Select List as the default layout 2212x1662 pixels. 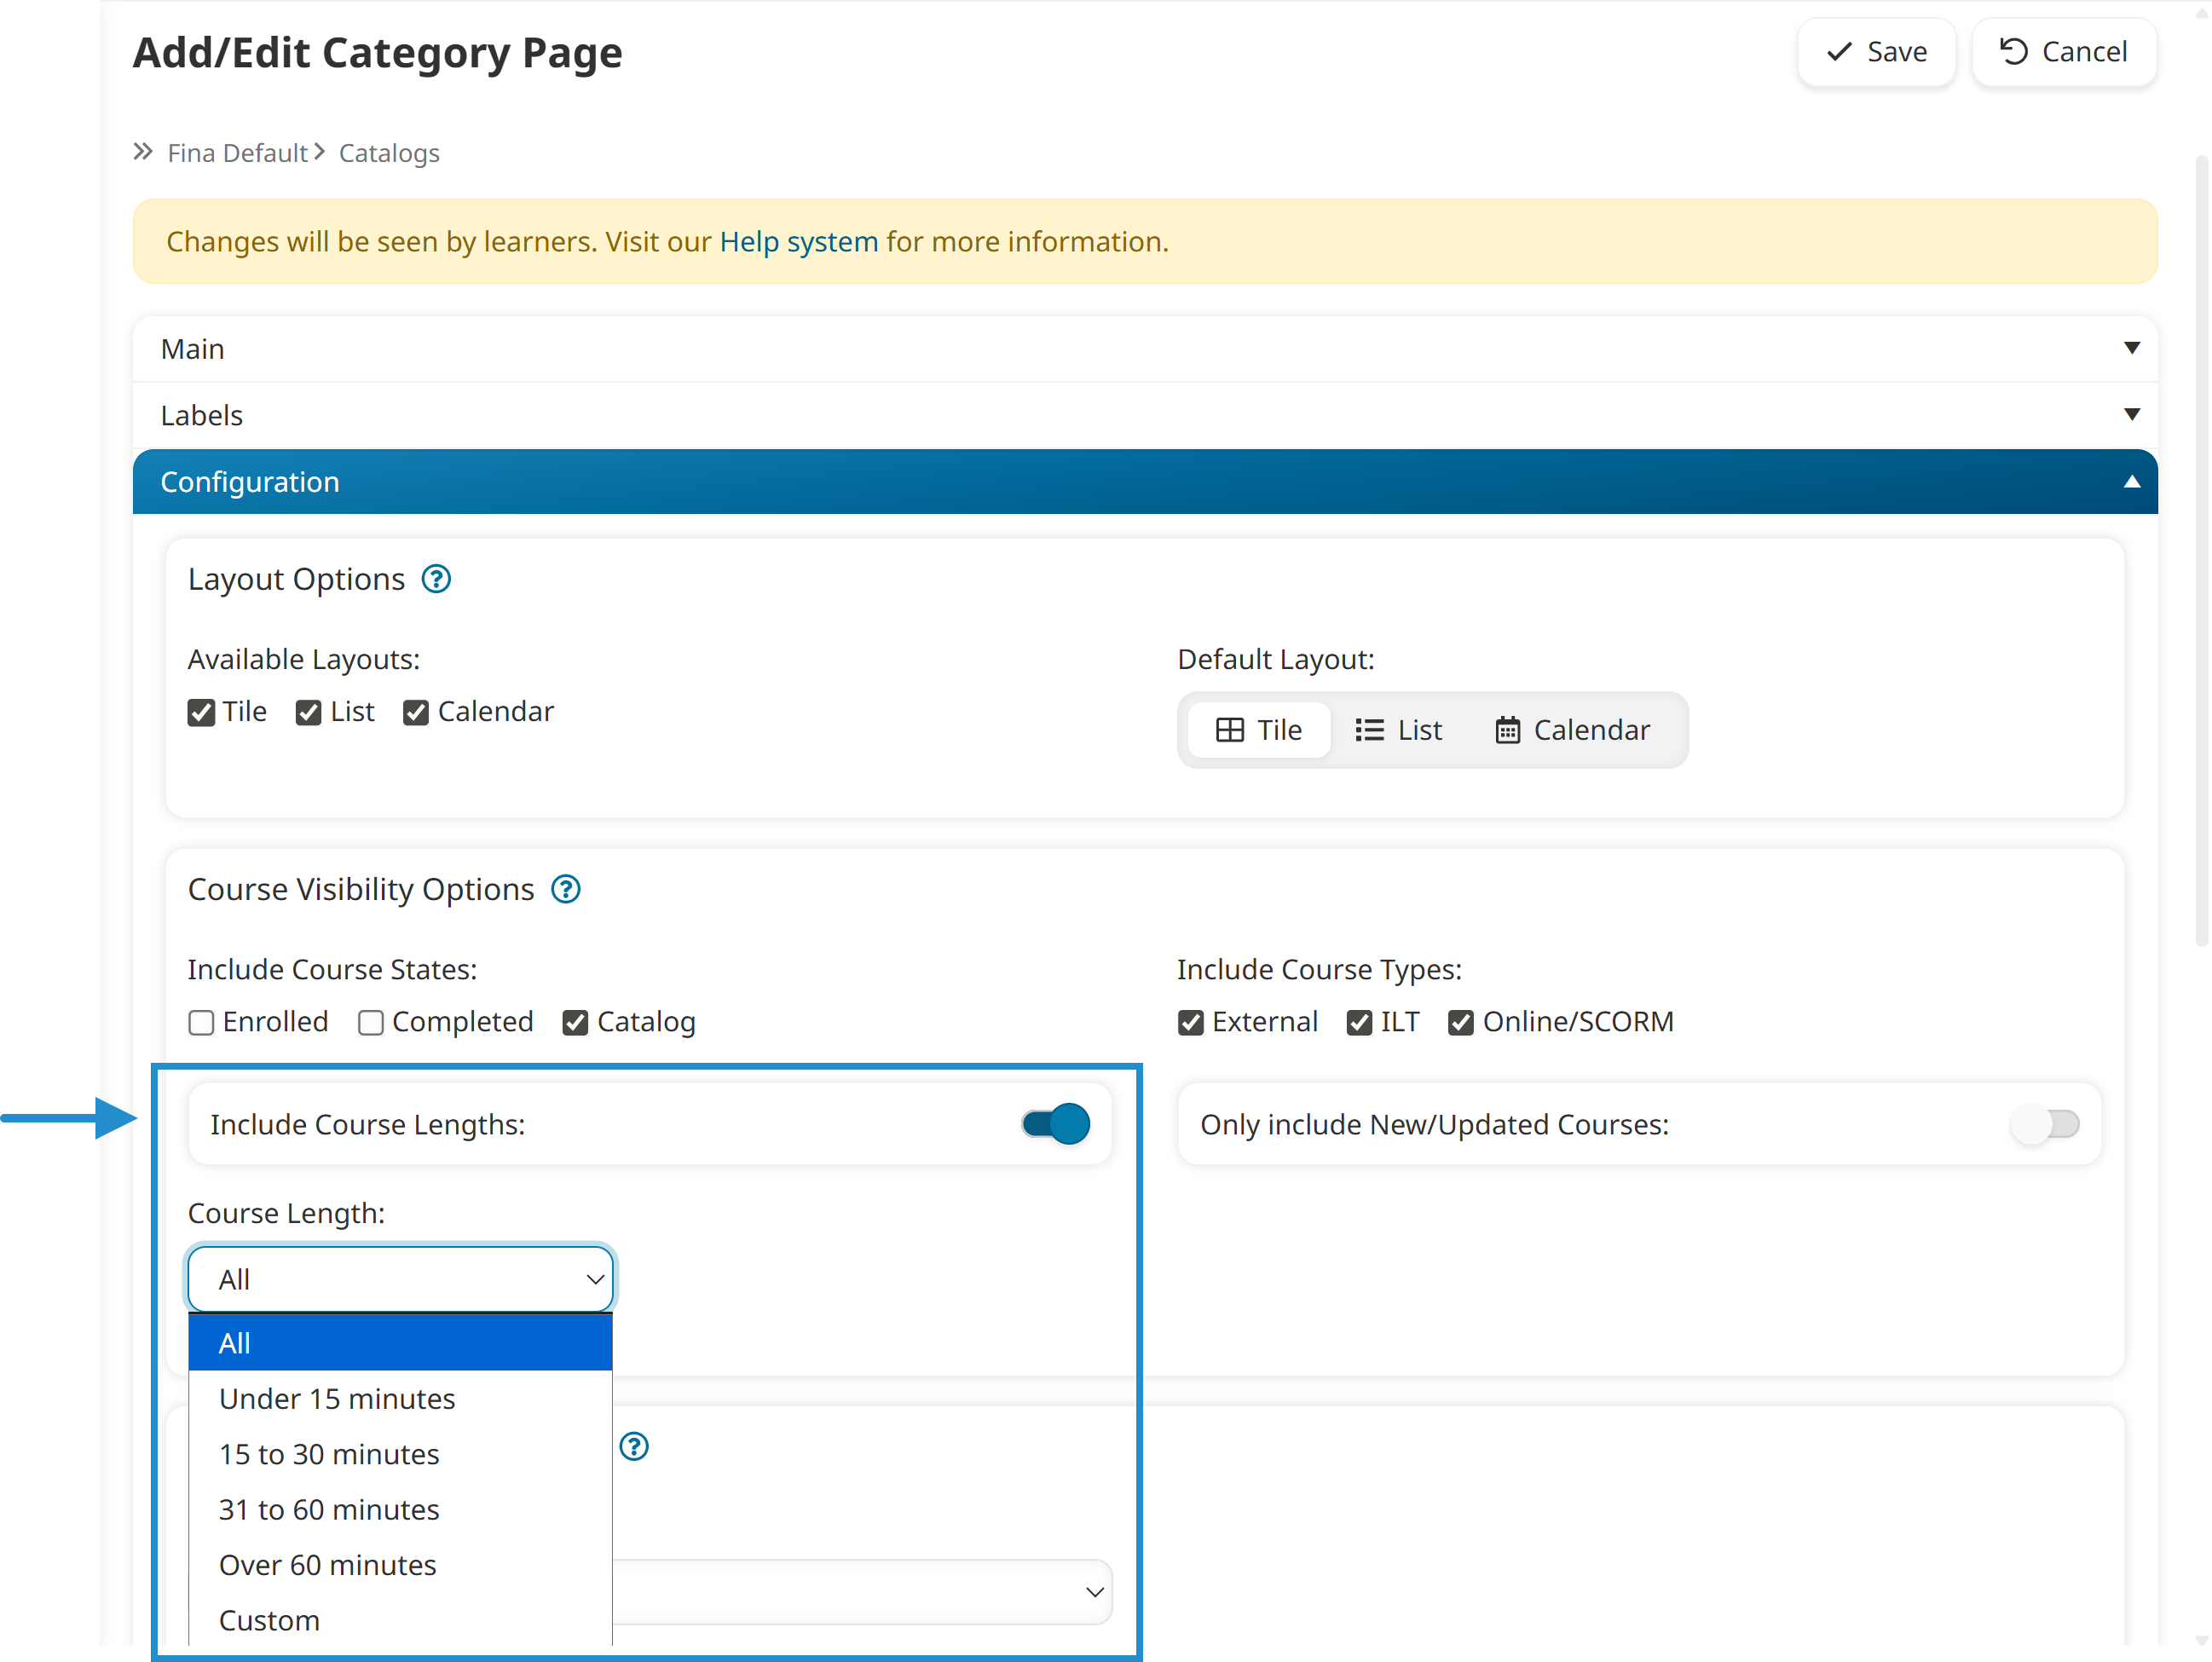(1400, 730)
